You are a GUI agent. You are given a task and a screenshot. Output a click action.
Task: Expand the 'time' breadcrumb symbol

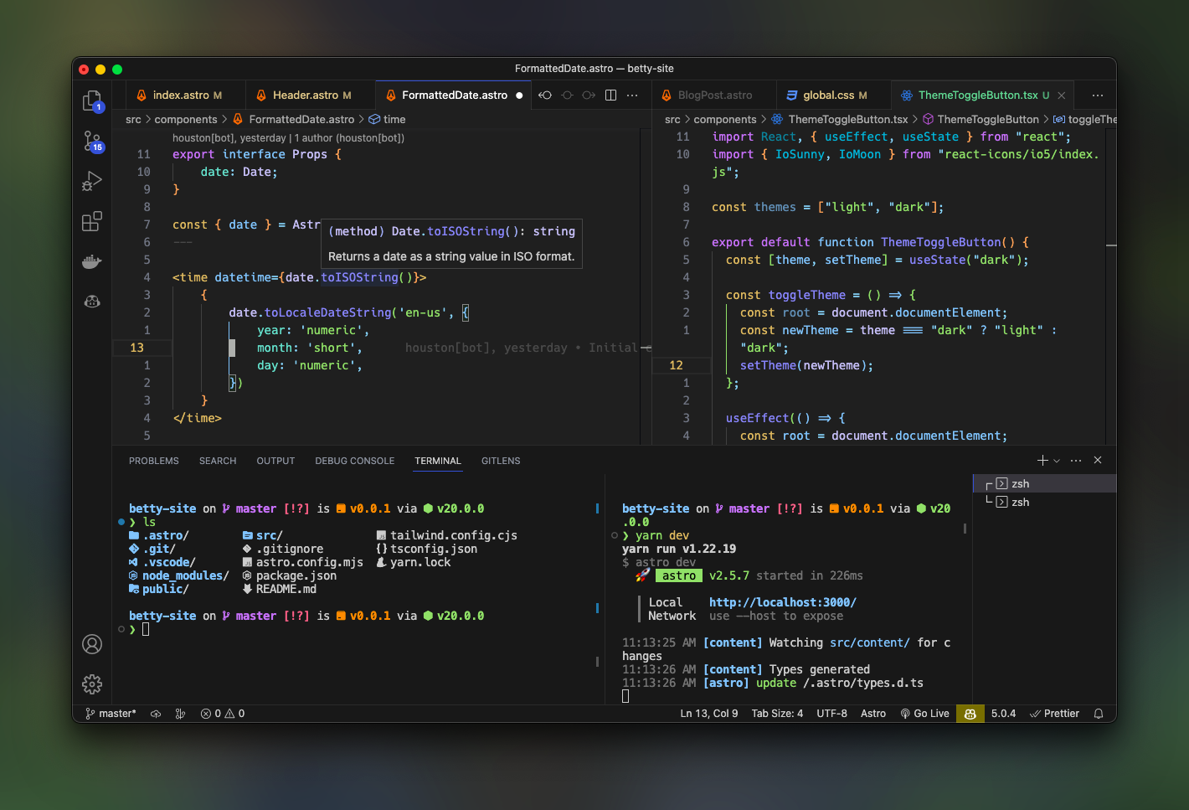(x=387, y=120)
